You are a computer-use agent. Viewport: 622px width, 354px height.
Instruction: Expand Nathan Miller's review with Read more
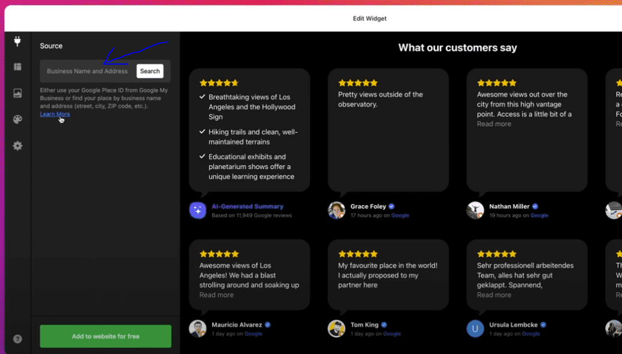pos(493,124)
